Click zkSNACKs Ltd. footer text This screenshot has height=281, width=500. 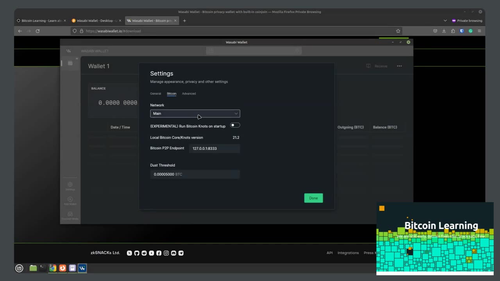105,253
